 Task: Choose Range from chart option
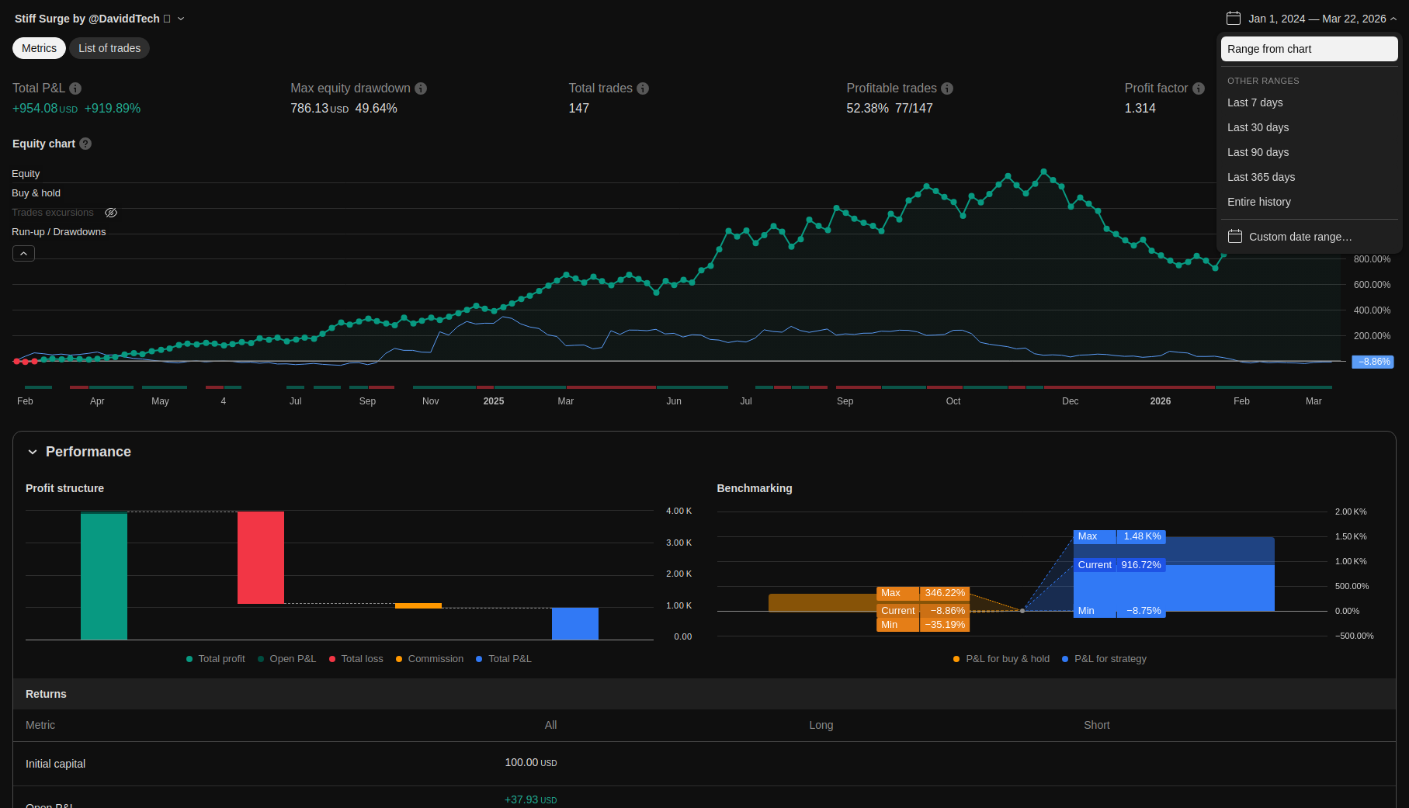pyautogui.click(x=1309, y=49)
